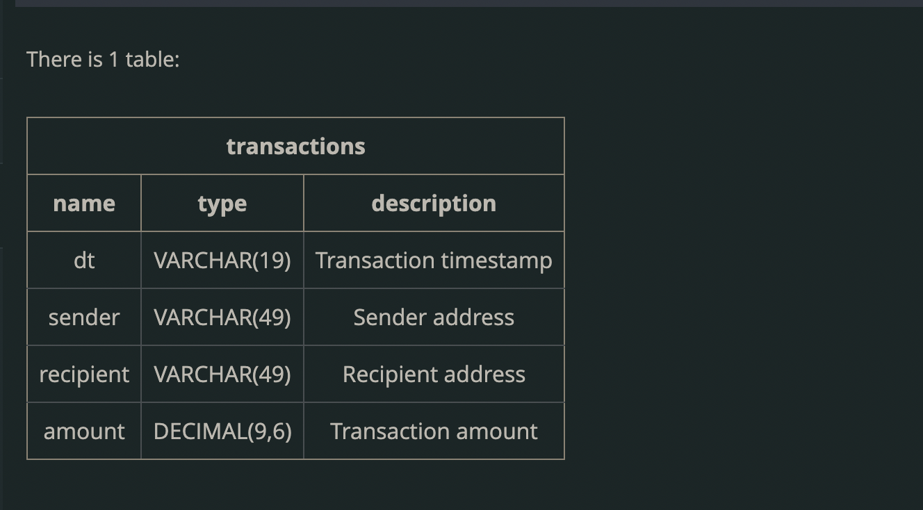Click the 'Transaction timestamp' description cell

point(434,261)
